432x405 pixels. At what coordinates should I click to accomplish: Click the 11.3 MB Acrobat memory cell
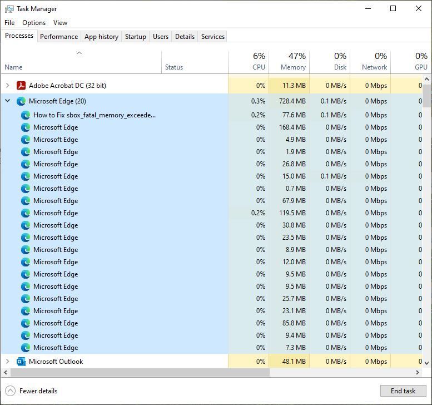(x=289, y=86)
